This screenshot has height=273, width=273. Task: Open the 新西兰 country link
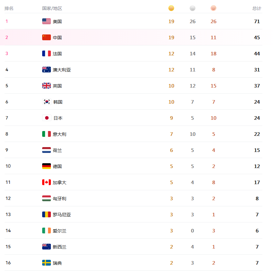tap(60, 247)
